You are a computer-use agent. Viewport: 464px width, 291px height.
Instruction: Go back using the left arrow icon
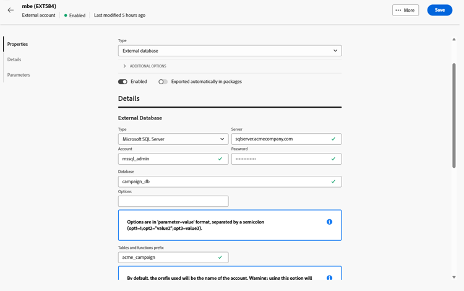[11, 10]
